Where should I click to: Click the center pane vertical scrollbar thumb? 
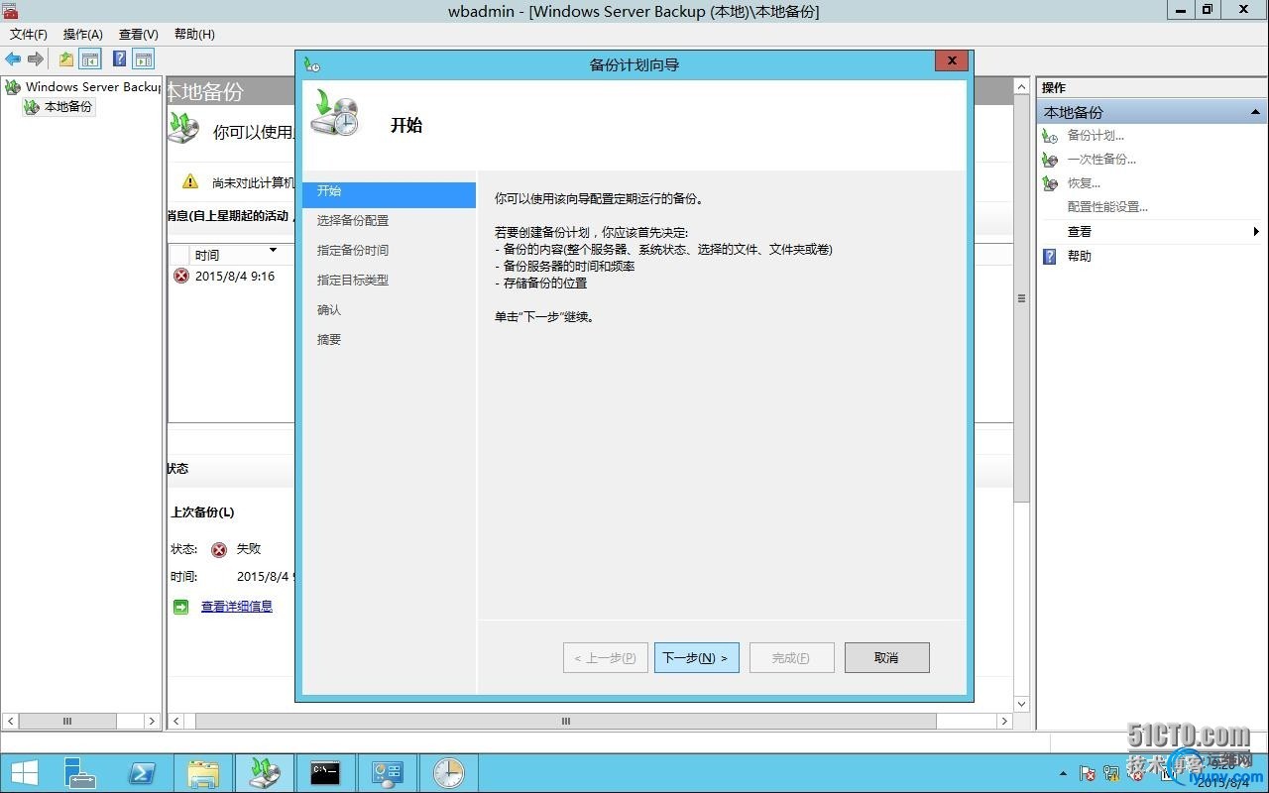pos(1022,297)
